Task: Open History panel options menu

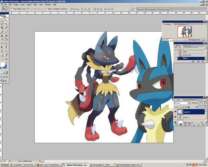Action: click(206, 46)
